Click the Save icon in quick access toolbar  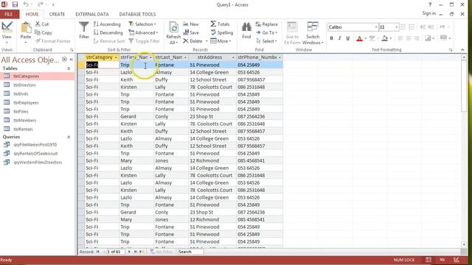pos(15,4)
